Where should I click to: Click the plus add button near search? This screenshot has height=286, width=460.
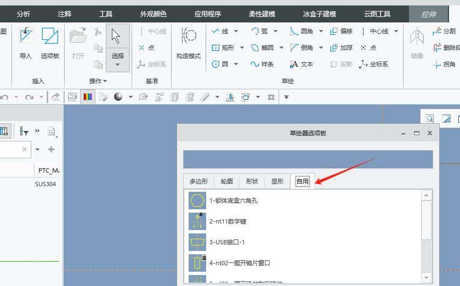[52, 150]
